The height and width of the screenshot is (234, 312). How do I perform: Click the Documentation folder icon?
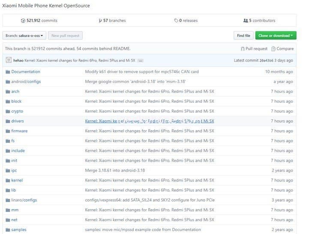pos(8,72)
